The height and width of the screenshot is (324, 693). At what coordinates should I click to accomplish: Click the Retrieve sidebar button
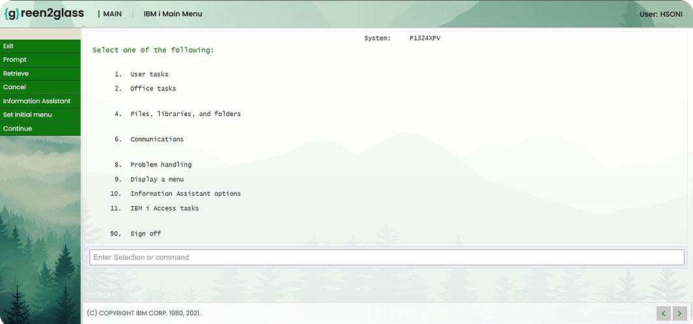(16, 74)
